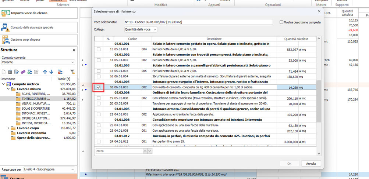Viewport: 369px width, 179px height.
Task: Click Importa voce da elenco button
Action: (x=39, y=13)
